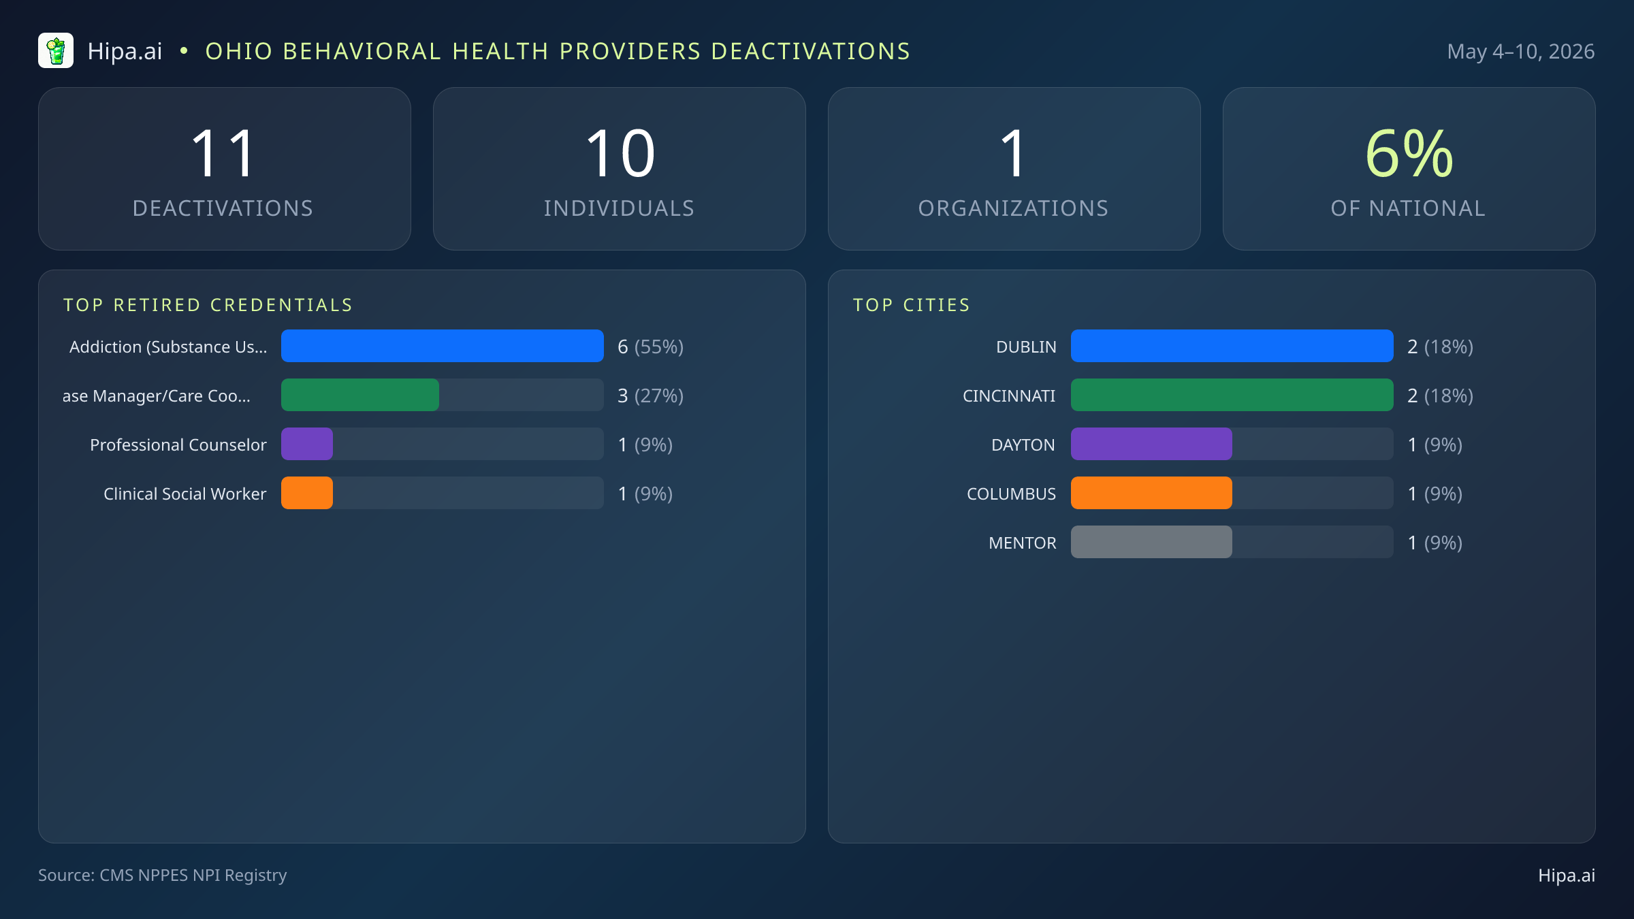
Task: Click Dublin's 2 (18%) value
Action: point(1440,347)
